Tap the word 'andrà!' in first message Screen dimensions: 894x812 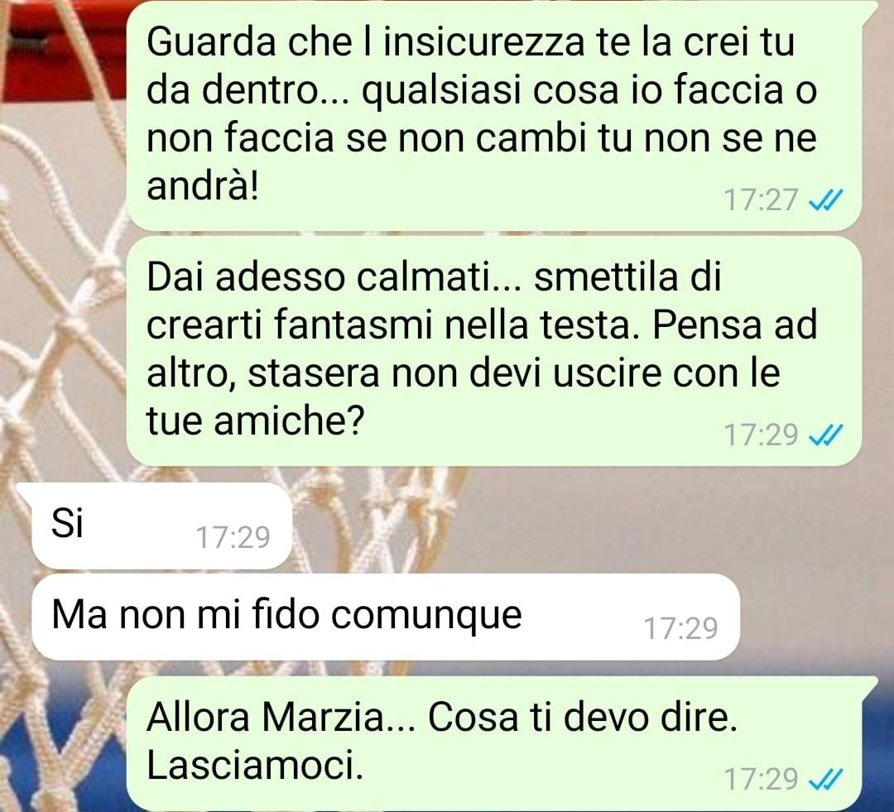(x=203, y=186)
